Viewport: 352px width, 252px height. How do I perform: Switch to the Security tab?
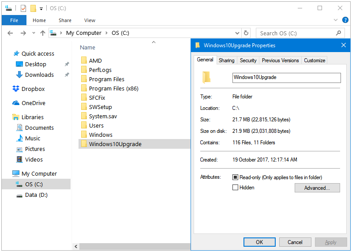pyautogui.click(x=248, y=60)
